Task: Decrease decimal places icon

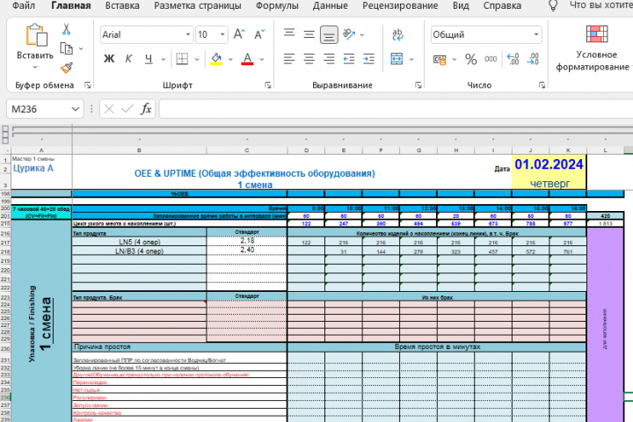Action: 533,59
